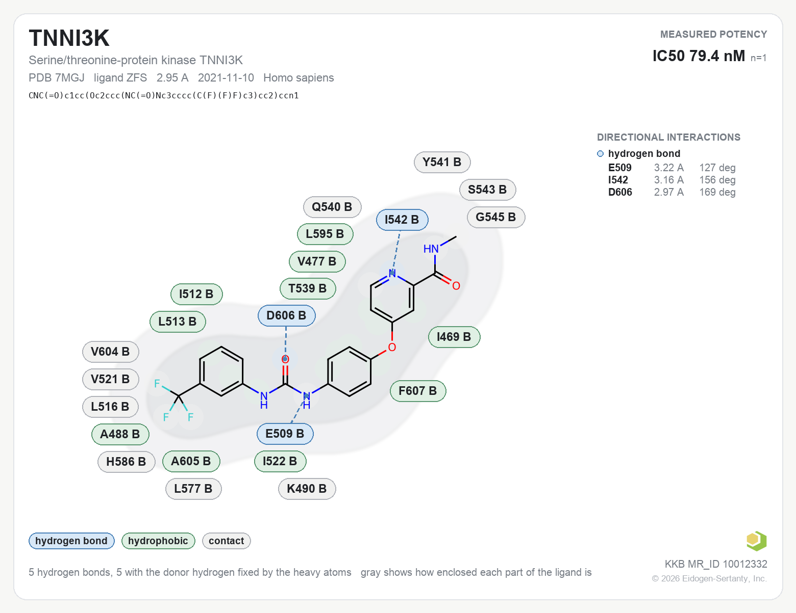Select contact residue V521 B
Screen dimensions: 796x613
[x=110, y=379]
